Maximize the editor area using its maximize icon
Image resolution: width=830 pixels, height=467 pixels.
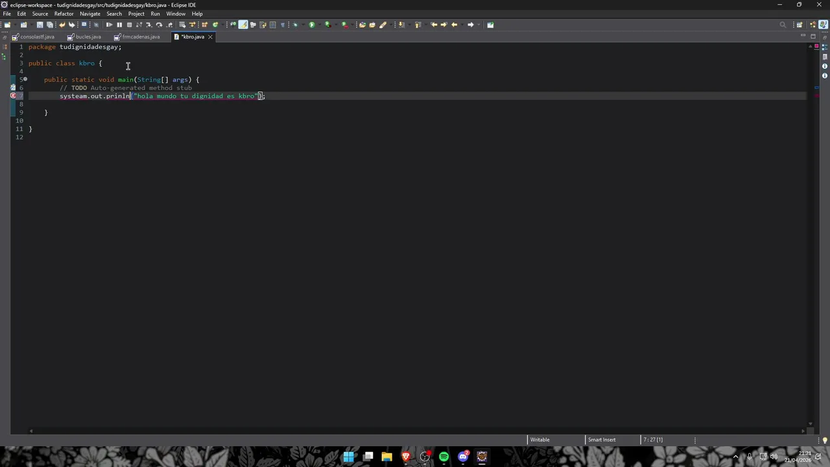tap(813, 36)
